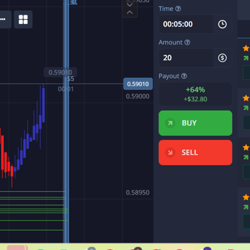The height and width of the screenshot is (250, 250).
Task: Edit the amount field showing 20
Action: coord(186,58)
